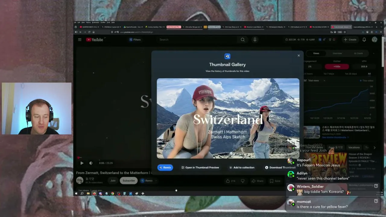Open See similar thumbnails link
This screenshot has width=386, height=217.
tap(335, 137)
